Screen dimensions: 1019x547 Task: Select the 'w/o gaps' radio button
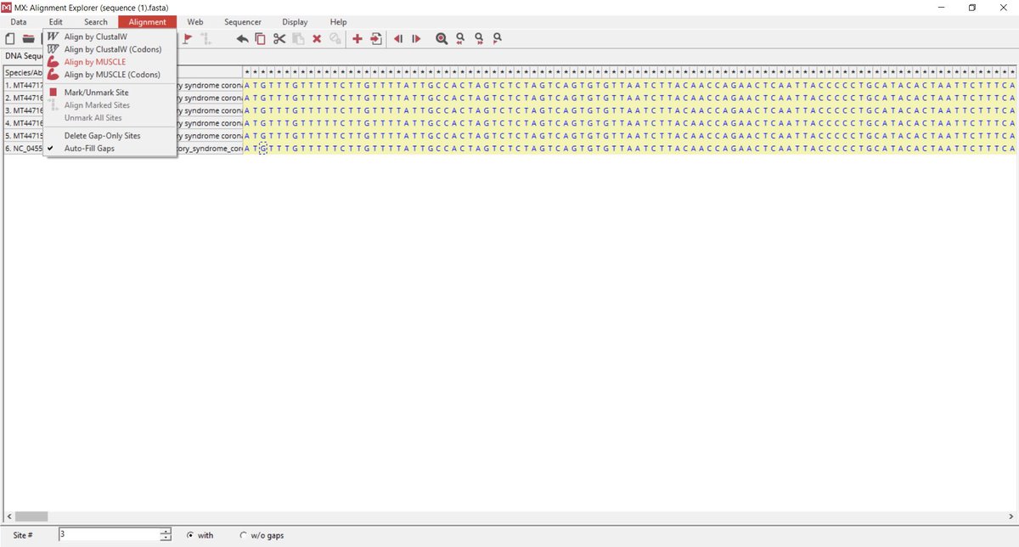243,535
